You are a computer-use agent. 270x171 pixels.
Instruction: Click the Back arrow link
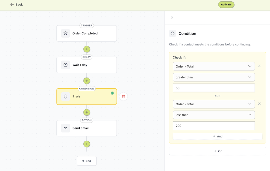[x=16, y=5]
